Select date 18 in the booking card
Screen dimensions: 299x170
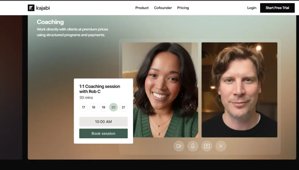point(93,107)
